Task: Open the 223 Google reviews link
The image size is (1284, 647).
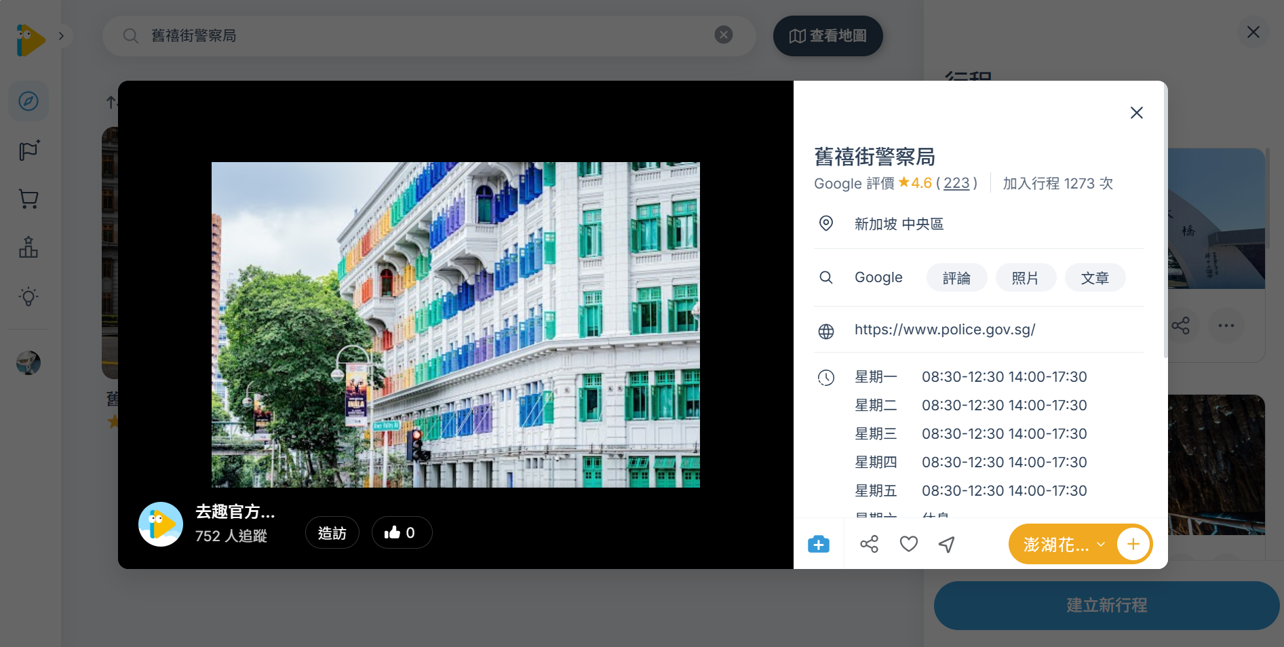Action: click(956, 183)
